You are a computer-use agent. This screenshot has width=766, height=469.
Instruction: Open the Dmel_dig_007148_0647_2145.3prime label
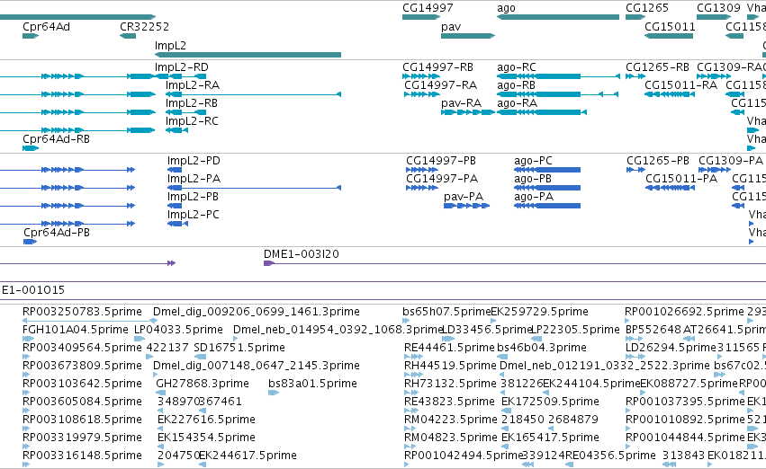257,366
